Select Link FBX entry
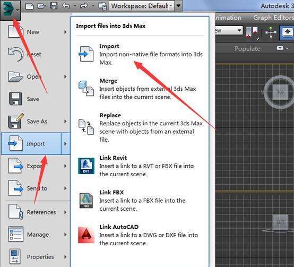This screenshot has width=294, height=267. click(x=140, y=201)
